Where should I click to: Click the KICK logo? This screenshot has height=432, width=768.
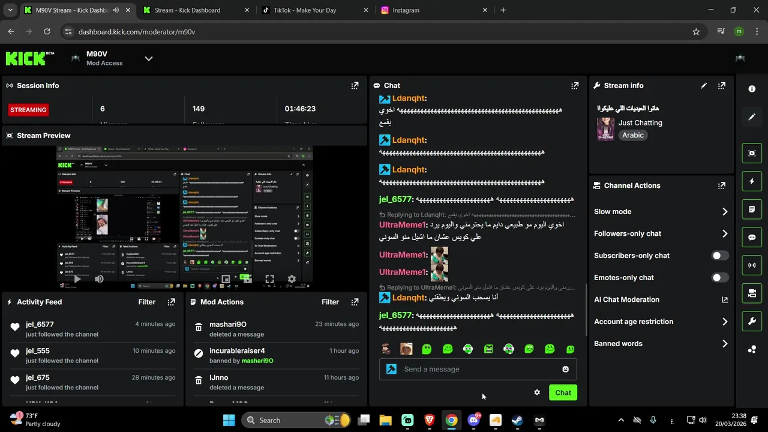pos(30,58)
